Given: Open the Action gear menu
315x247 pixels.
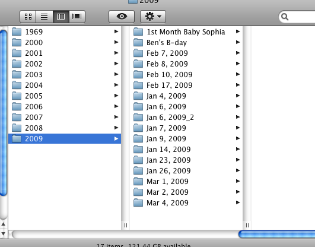Looking at the screenshot, I should (153, 17).
